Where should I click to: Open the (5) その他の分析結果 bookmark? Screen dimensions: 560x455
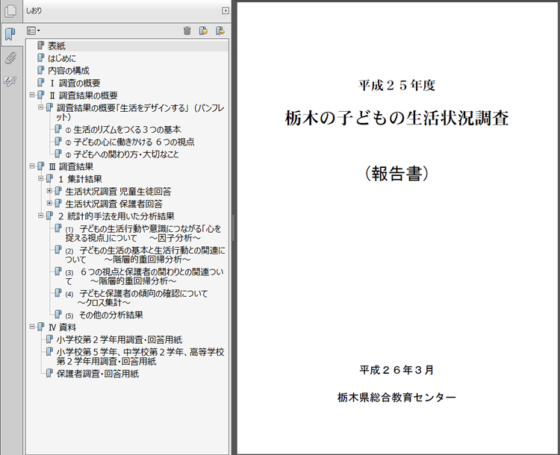click(x=110, y=316)
